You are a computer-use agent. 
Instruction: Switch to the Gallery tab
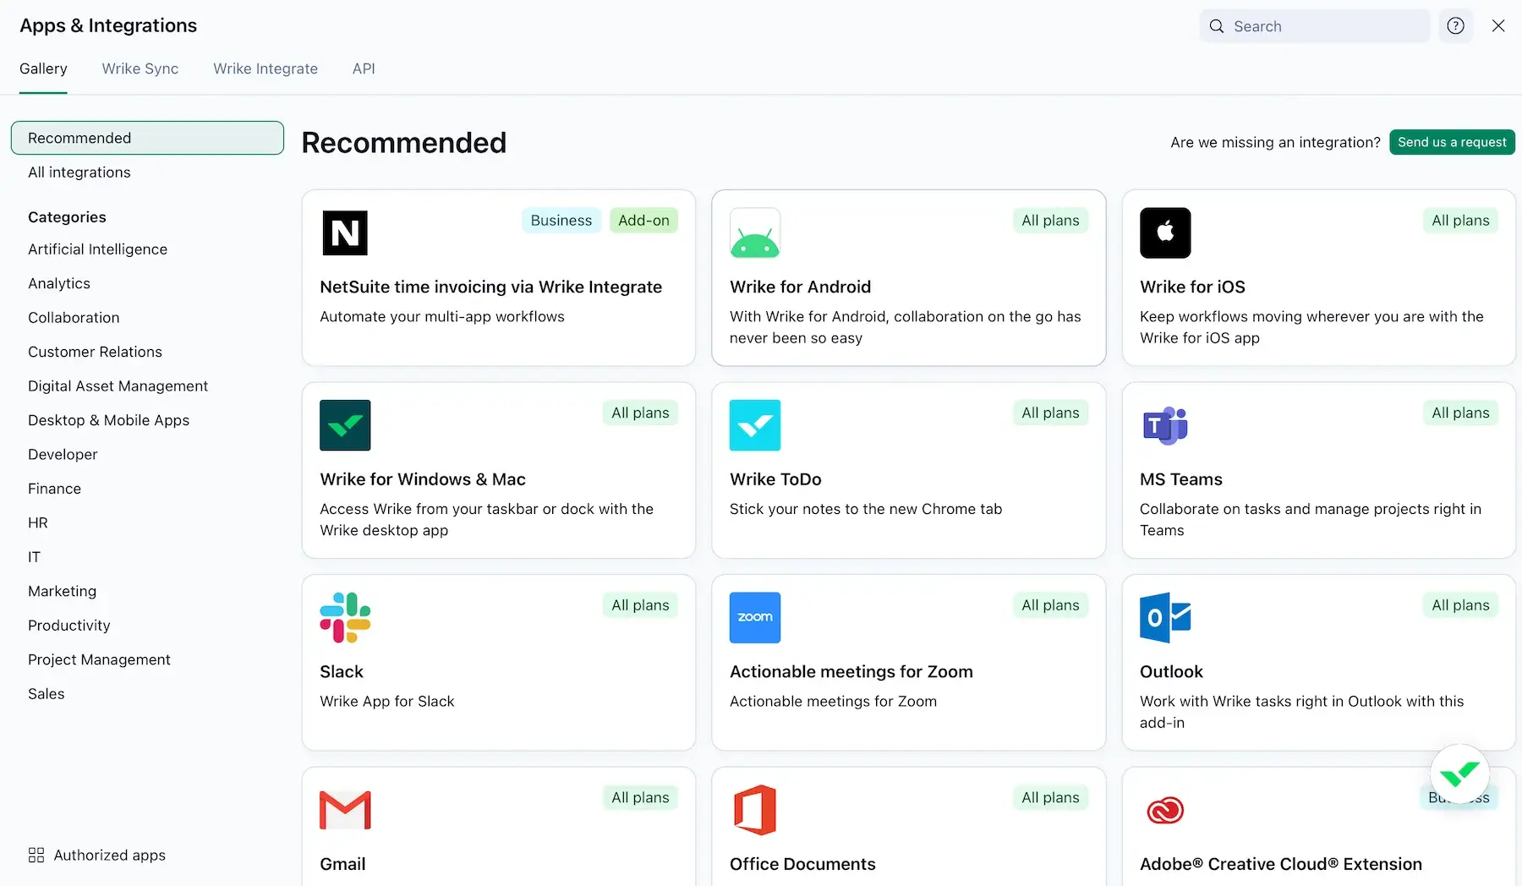coord(43,68)
